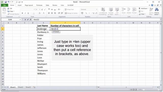Open the Name Box dropdown
Screen dimensions: 163x92
20,20
